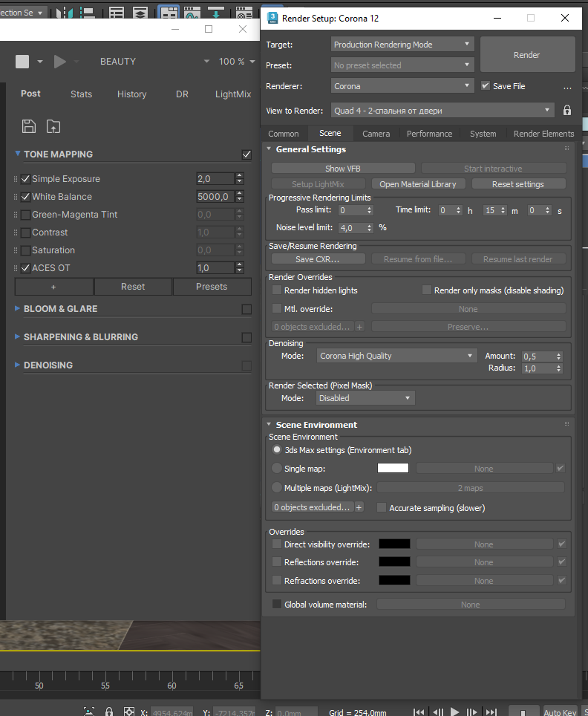588x716 pixels.
Task: Save post-processing settings via floppy icon
Action: tap(29, 126)
